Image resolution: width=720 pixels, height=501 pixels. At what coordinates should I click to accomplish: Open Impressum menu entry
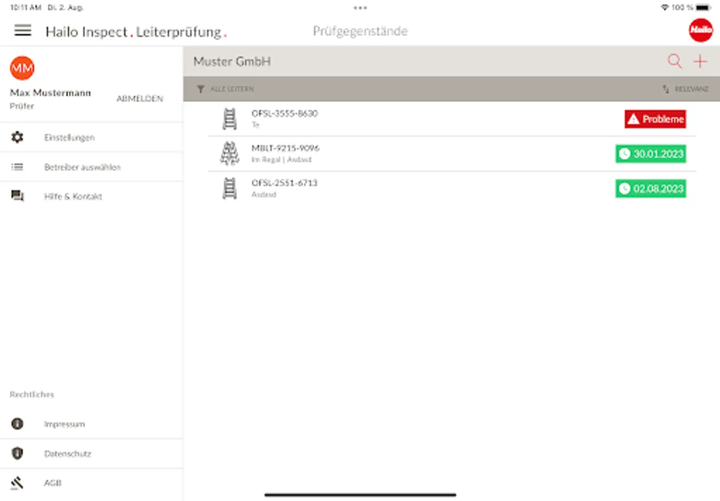tap(91, 424)
